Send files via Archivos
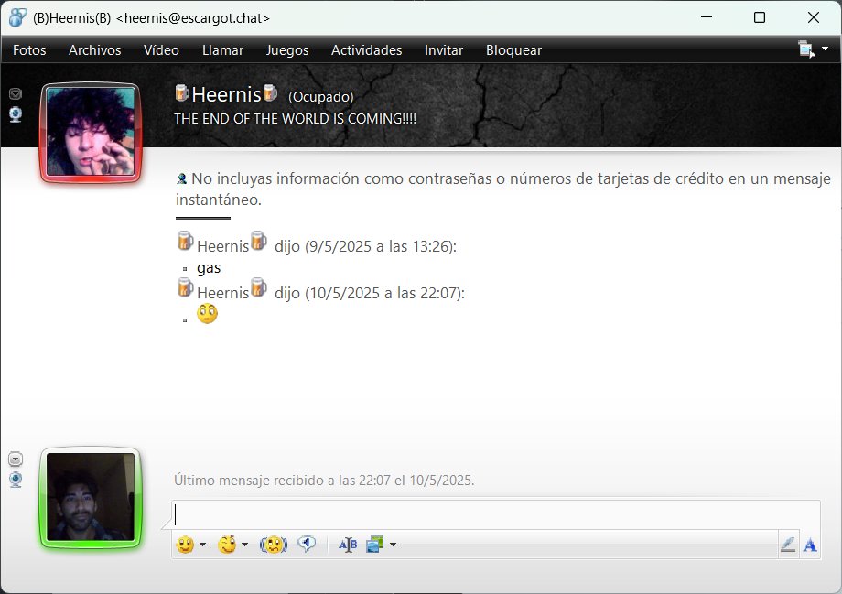The width and height of the screenshot is (842, 594). click(x=94, y=50)
